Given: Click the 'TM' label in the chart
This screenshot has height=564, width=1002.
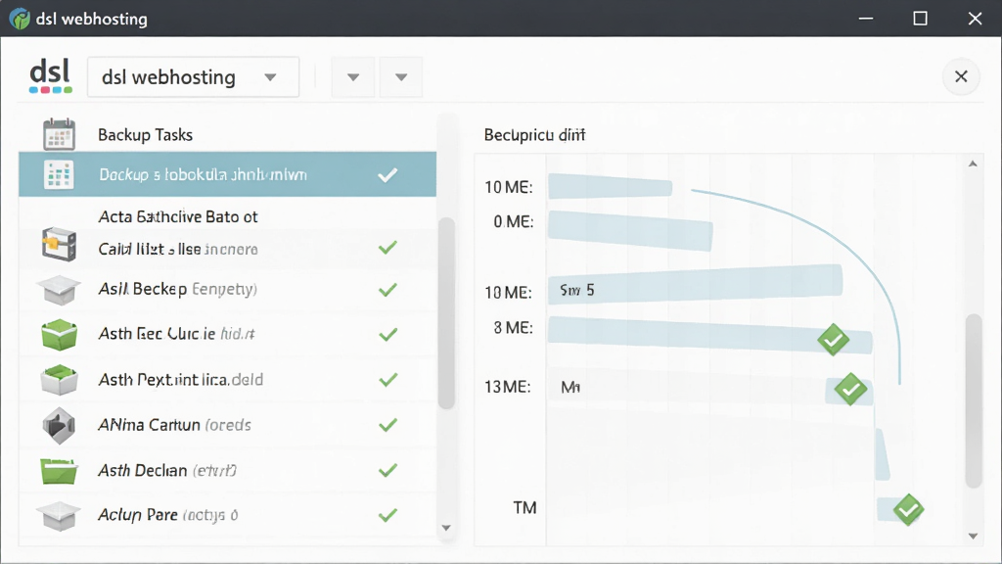Looking at the screenshot, I should [524, 508].
